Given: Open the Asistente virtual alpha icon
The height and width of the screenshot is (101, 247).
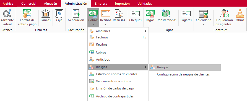Looking at the screenshot, I should pyautogui.click(x=7, y=13).
